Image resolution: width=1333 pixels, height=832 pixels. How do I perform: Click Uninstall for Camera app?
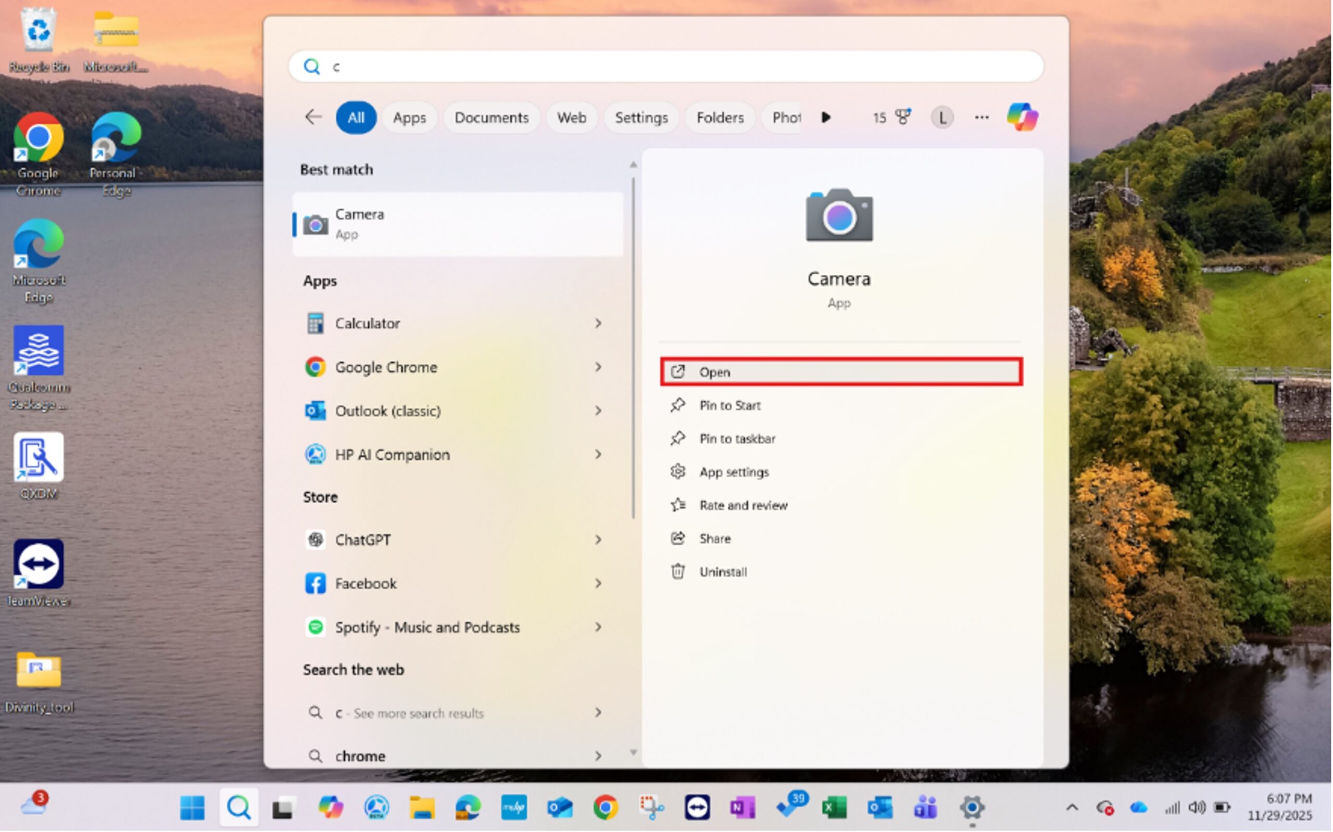pyautogui.click(x=722, y=572)
